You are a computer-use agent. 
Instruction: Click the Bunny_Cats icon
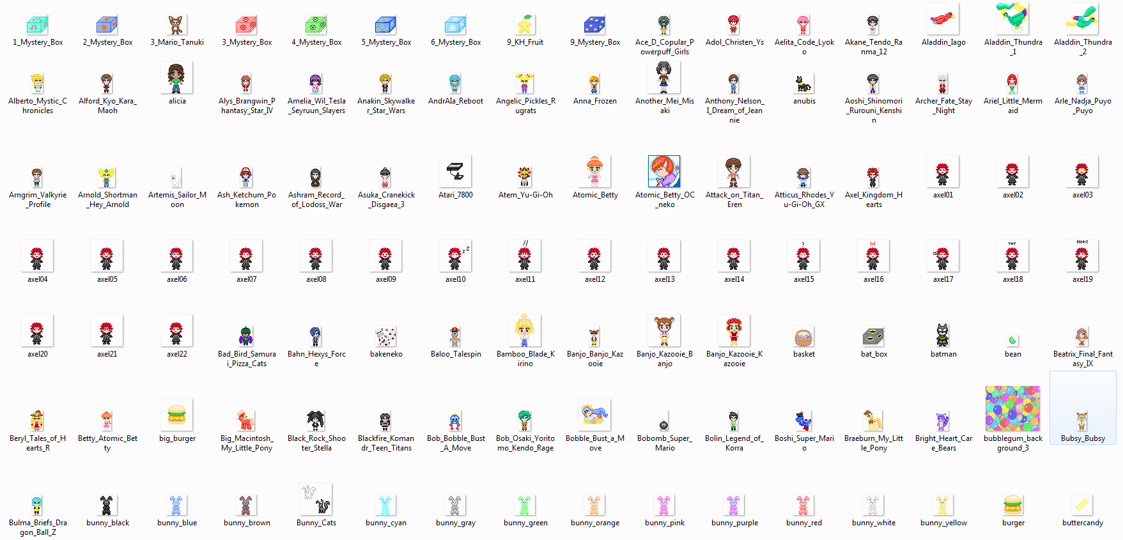pos(316,499)
